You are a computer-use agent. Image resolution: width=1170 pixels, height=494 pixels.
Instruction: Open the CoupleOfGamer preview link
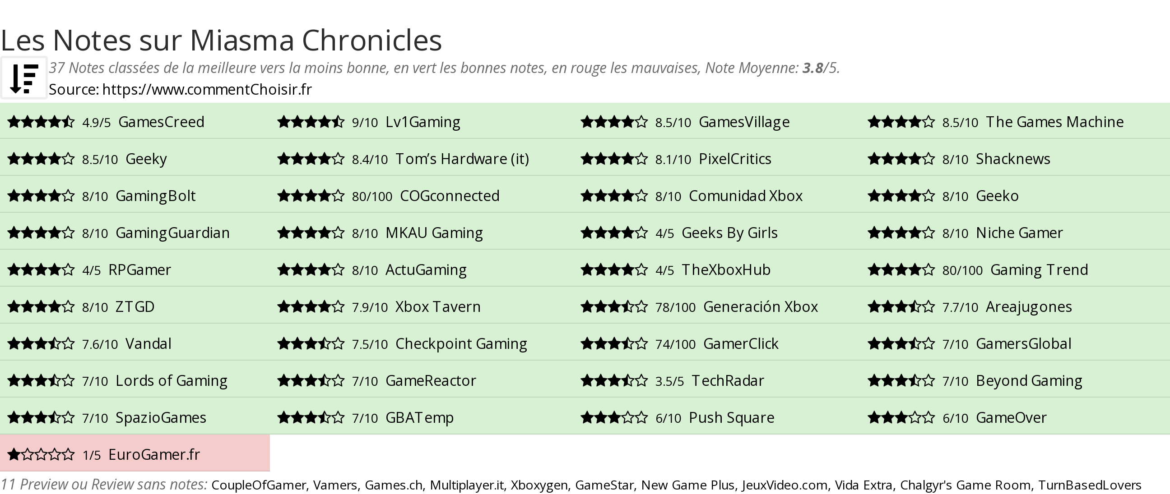coord(259,485)
